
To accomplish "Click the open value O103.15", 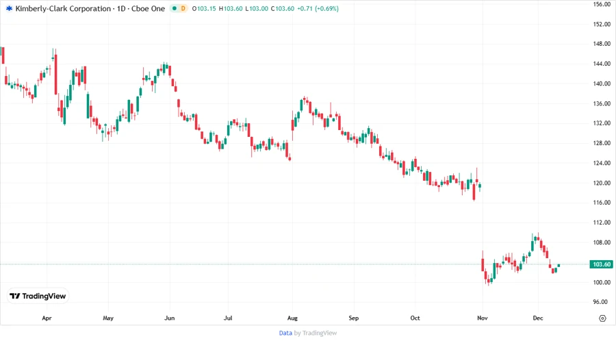I will click(204, 9).
